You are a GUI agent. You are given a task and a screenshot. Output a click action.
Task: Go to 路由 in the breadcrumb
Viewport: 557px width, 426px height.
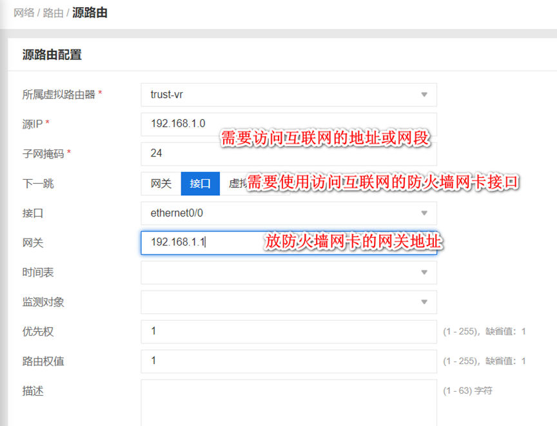click(53, 13)
